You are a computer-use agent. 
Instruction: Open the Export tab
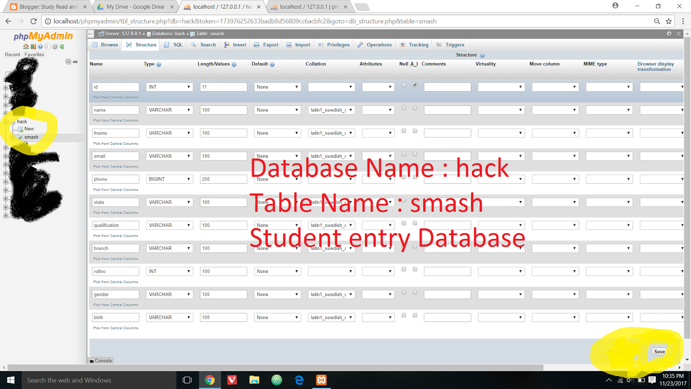pyautogui.click(x=266, y=45)
